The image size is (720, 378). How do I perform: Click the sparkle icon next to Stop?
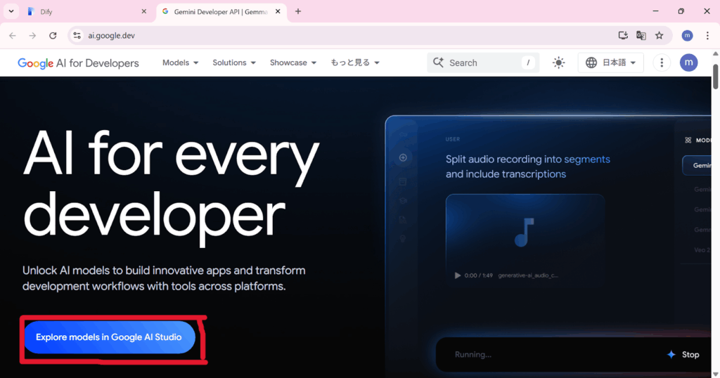tap(671, 355)
